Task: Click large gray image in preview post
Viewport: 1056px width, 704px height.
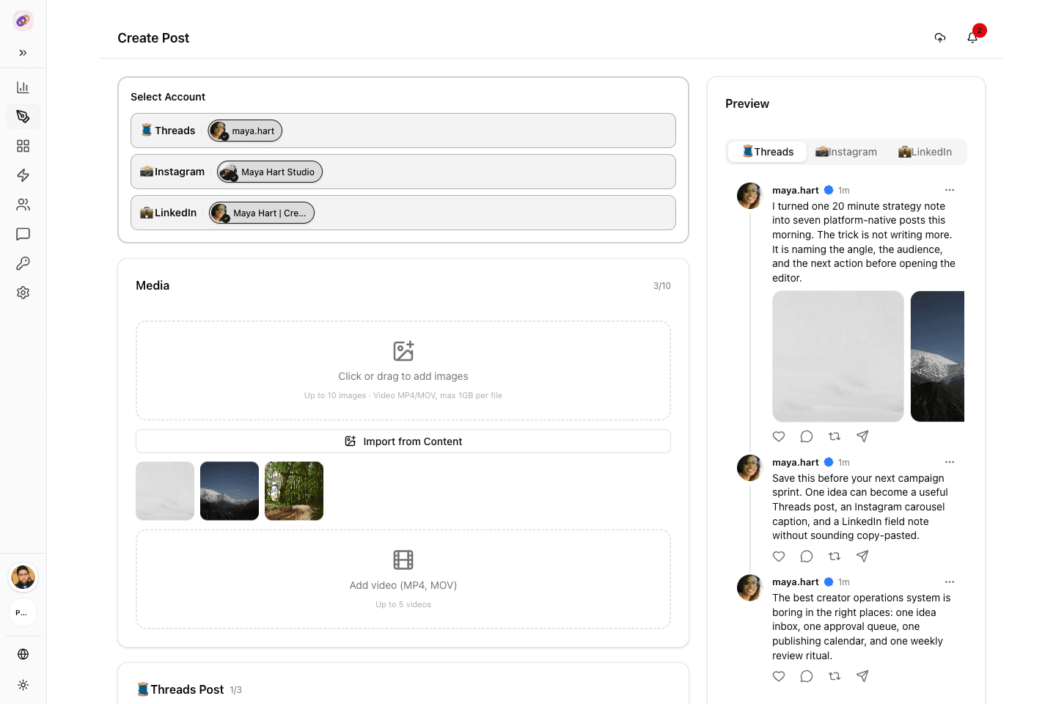Action: (838, 356)
